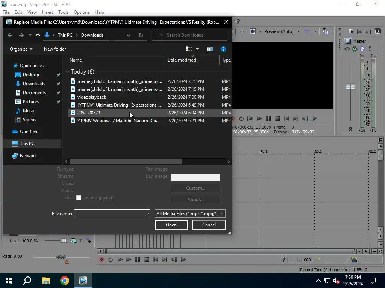Toggle Loop Playback in the timeline transport
385x288 pixels.
tap(111, 259)
